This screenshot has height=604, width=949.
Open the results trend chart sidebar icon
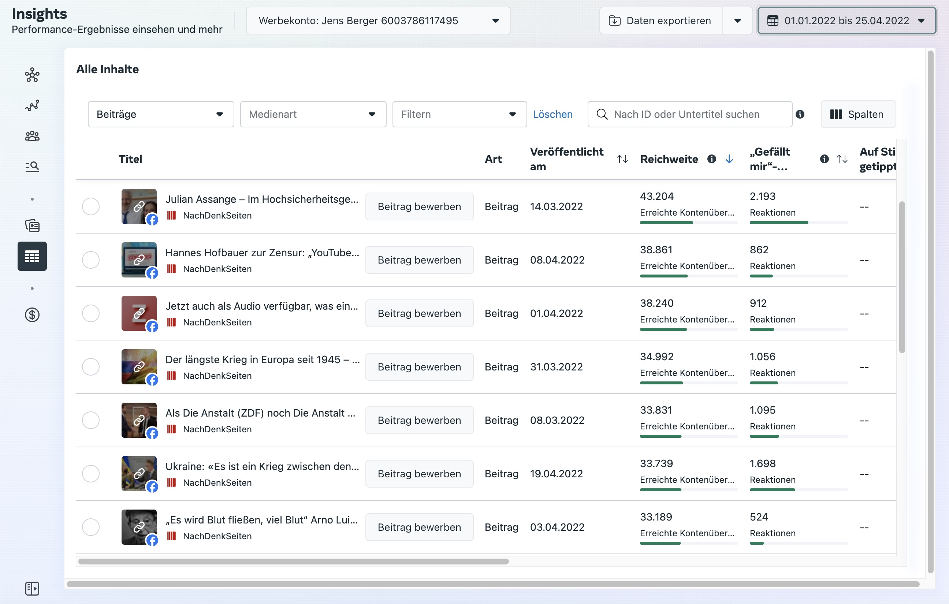coord(32,105)
